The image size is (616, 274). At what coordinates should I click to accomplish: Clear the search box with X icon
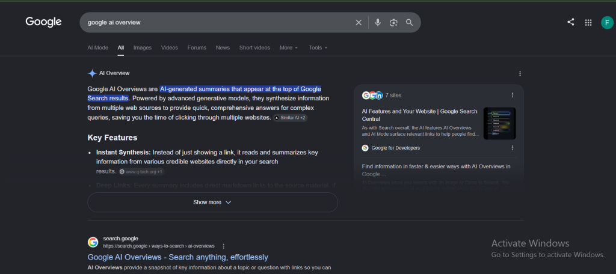pyautogui.click(x=359, y=22)
